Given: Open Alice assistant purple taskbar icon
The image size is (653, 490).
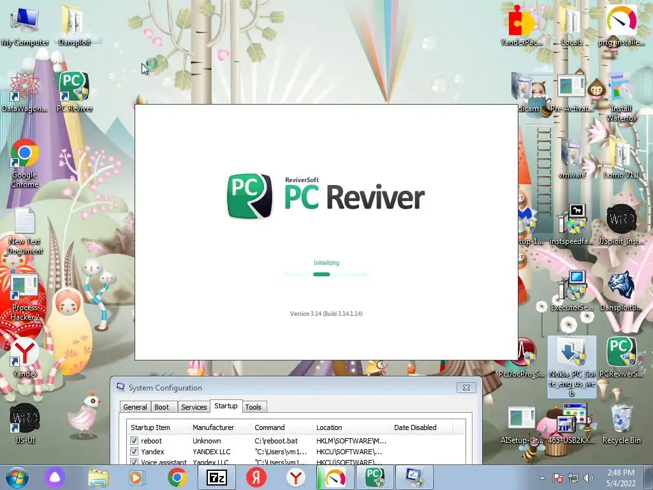Looking at the screenshot, I should pyautogui.click(x=55, y=477).
